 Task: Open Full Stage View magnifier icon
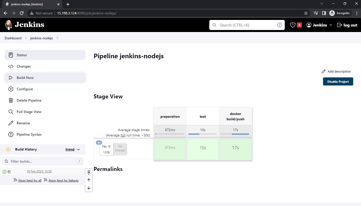11,112
